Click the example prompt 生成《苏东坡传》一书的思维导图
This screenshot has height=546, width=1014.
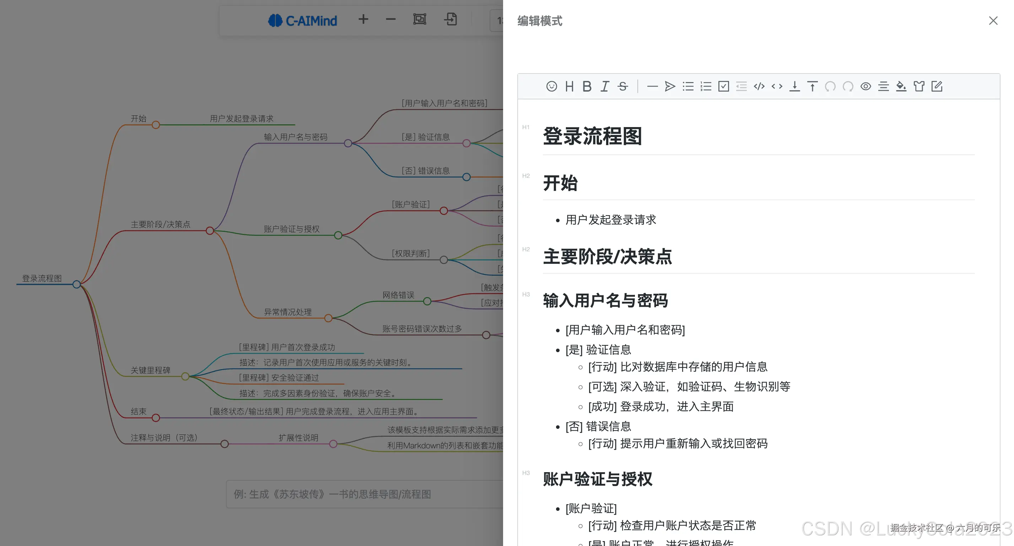333,495
